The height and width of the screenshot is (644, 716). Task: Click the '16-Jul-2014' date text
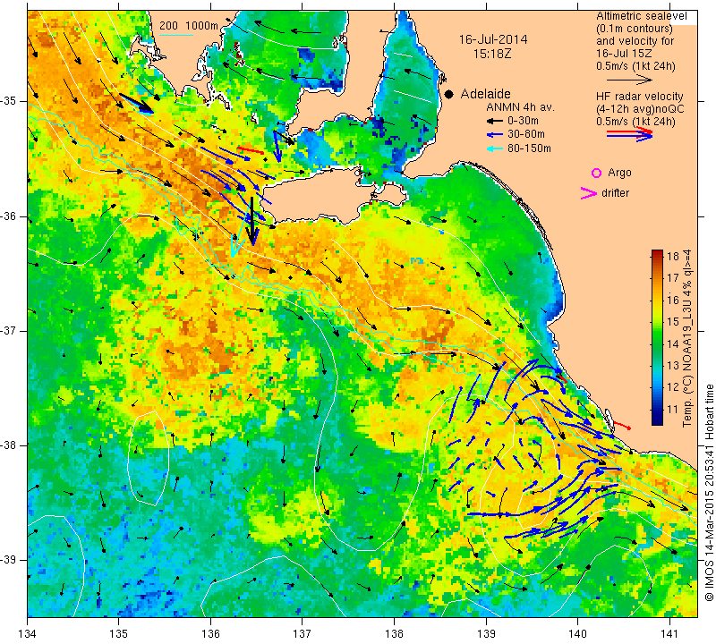point(493,39)
